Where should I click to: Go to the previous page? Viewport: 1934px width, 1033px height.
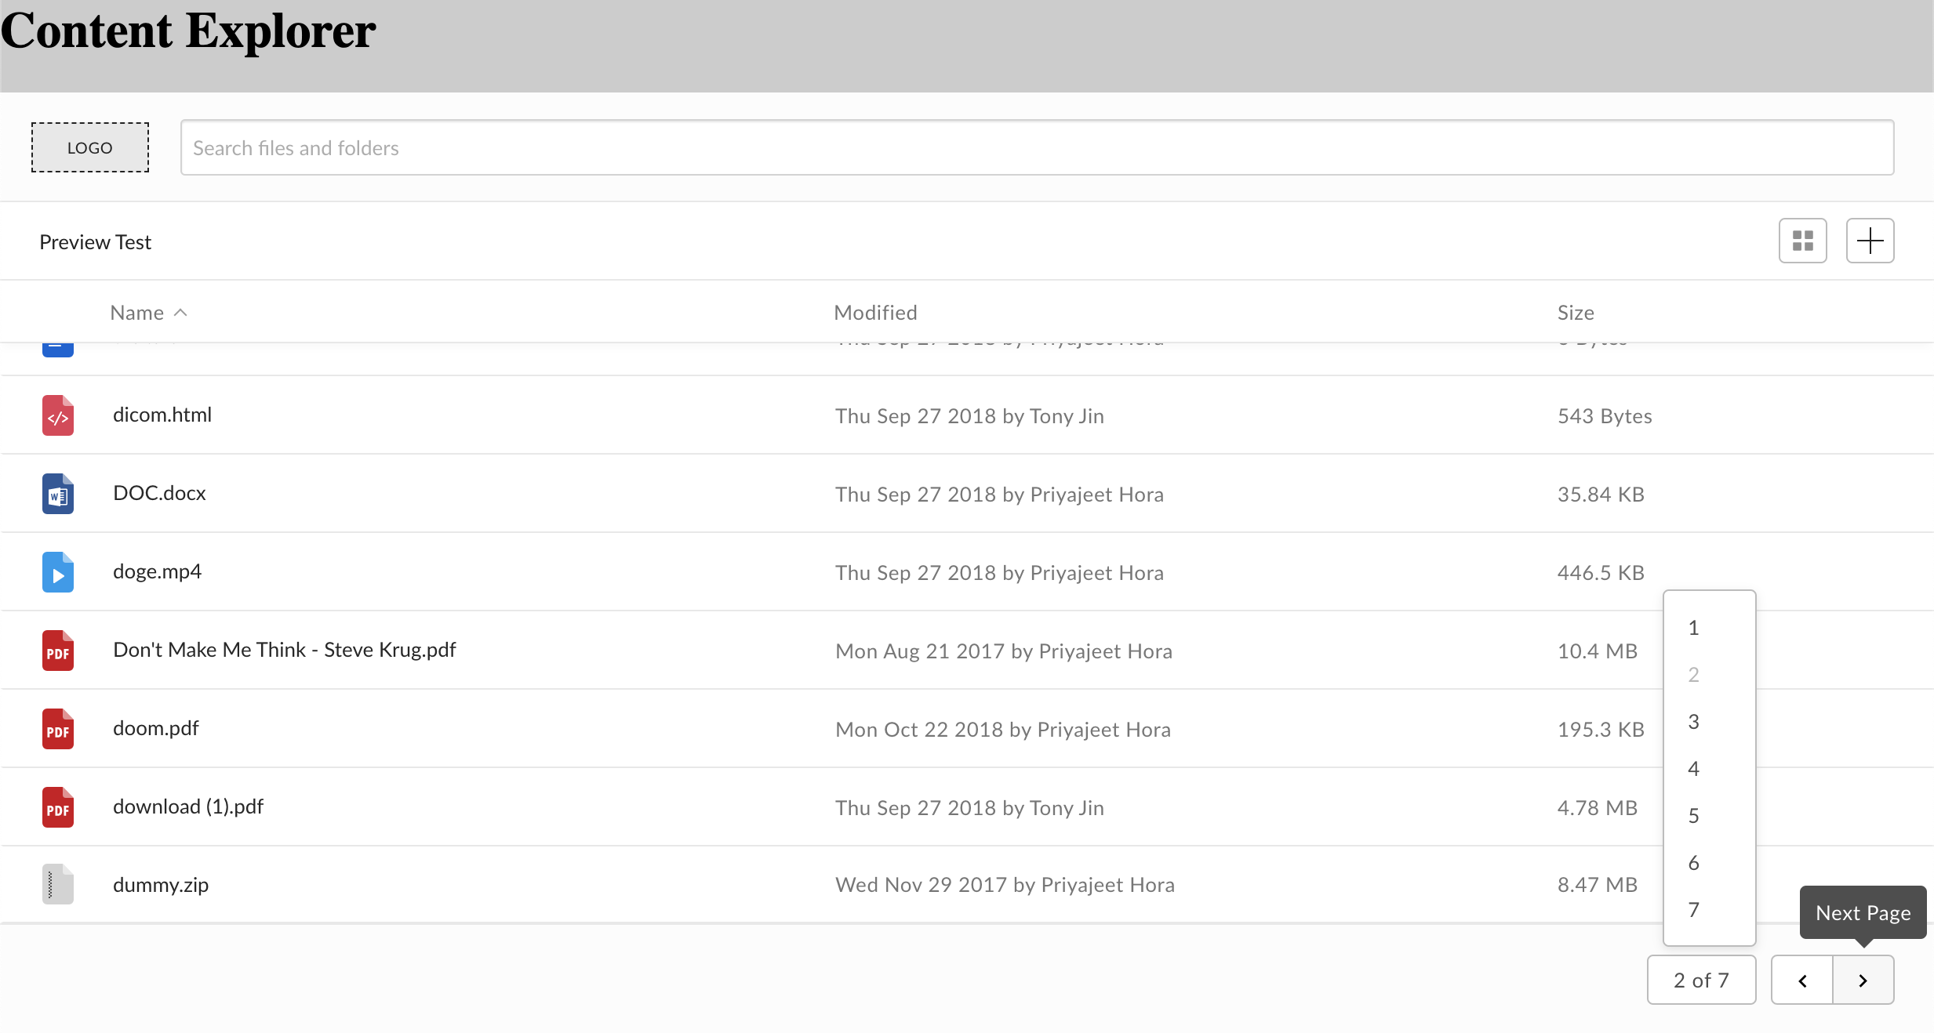(x=1802, y=980)
